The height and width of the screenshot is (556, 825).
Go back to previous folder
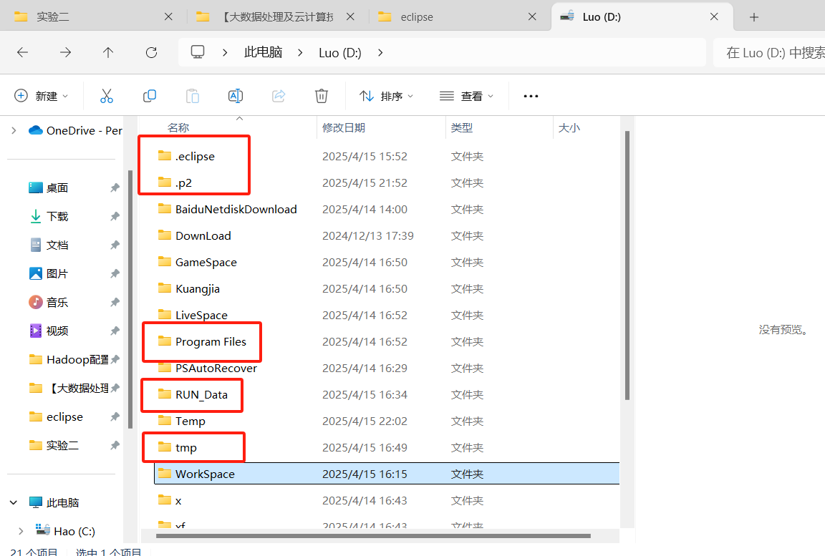(x=22, y=52)
